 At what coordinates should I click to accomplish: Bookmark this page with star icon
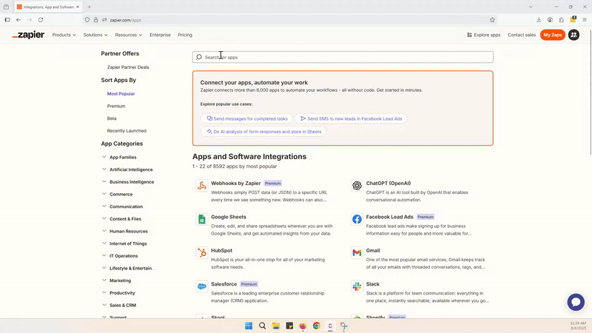tap(492, 20)
